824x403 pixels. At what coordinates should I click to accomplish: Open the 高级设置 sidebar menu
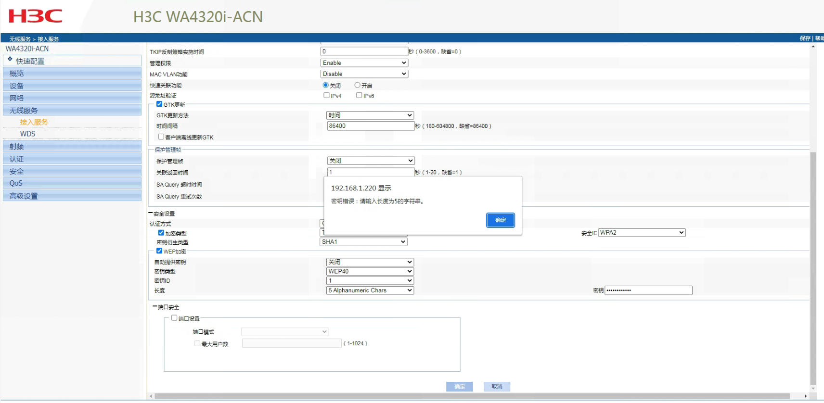pos(72,196)
